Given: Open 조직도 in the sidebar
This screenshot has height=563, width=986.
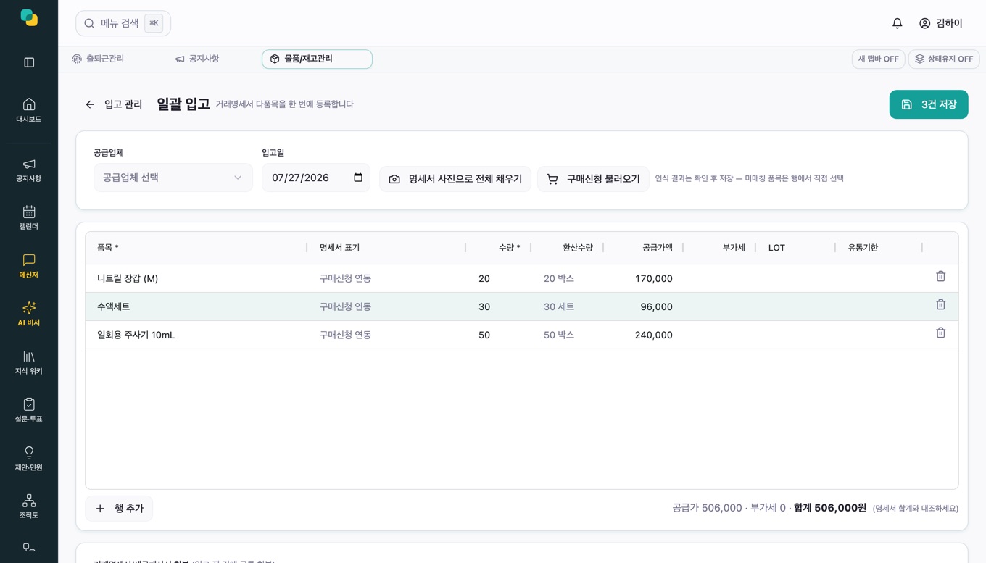Looking at the screenshot, I should (x=29, y=507).
